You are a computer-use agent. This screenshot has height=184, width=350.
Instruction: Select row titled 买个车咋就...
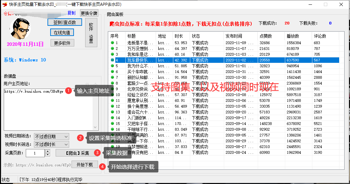point(223,72)
